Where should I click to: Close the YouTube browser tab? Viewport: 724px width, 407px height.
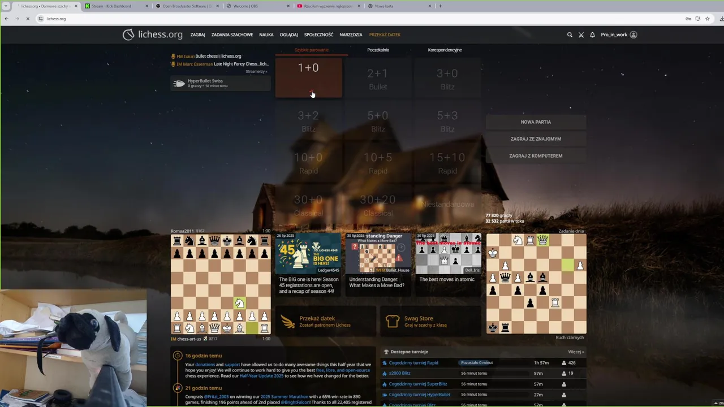[359, 6]
